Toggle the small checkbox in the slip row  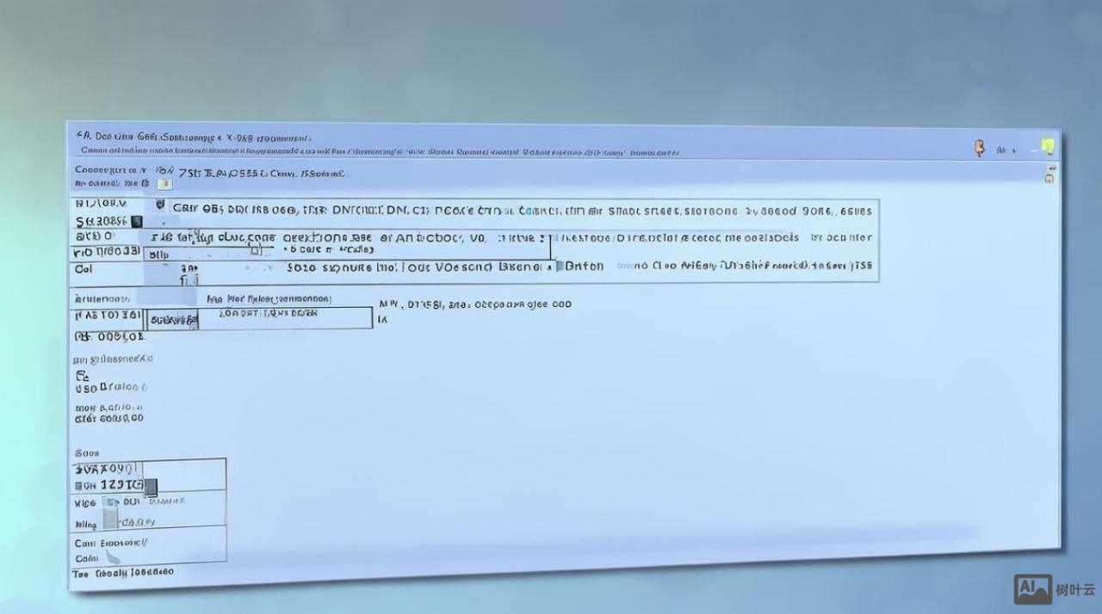[255, 250]
